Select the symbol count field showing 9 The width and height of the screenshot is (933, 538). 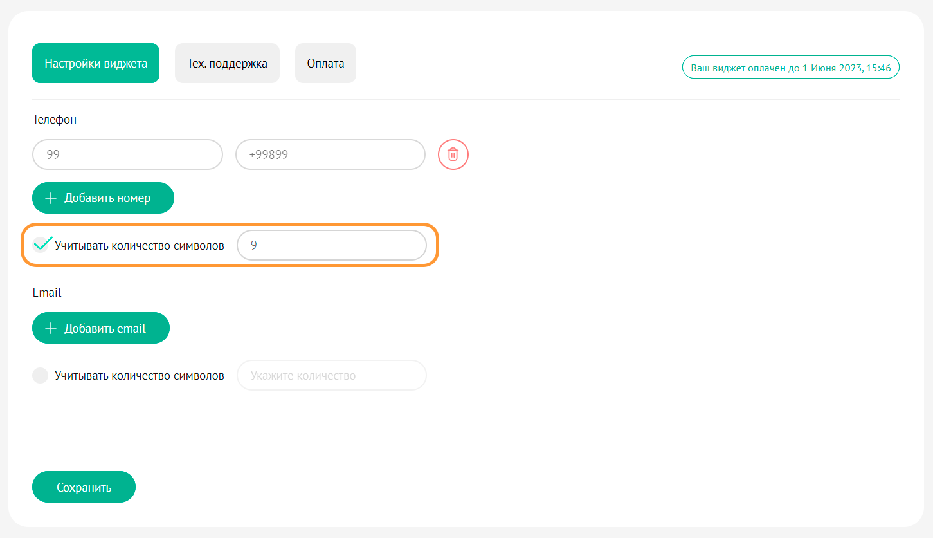tap(331, 245)
